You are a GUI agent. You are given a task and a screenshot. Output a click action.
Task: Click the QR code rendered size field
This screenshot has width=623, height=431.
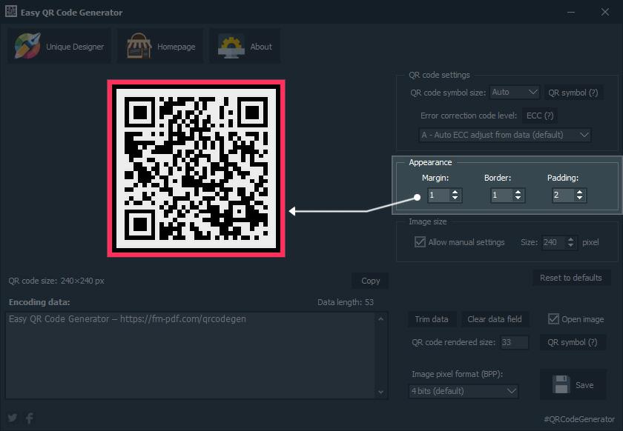click(514, 342)
